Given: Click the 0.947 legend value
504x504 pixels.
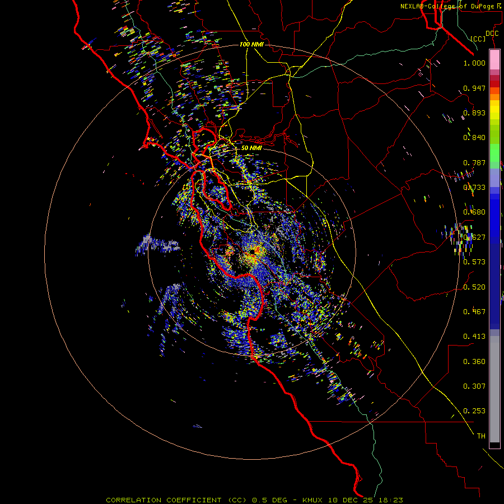Looking at the screenshot, I should click(x=474, y=88).
